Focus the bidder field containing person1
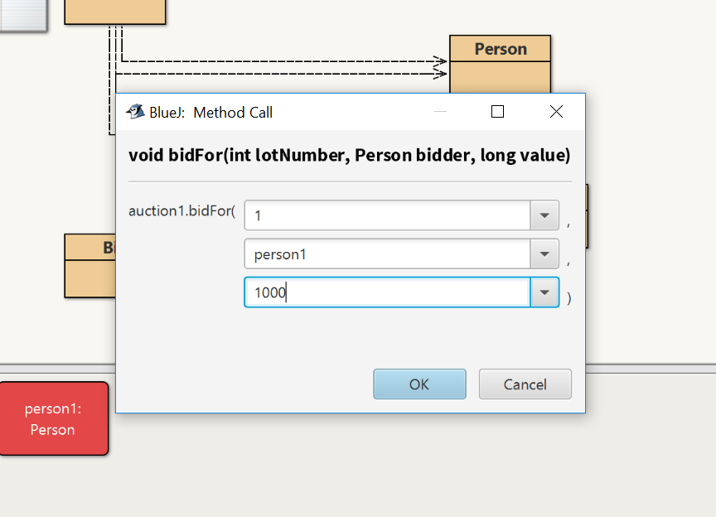The width and height of the screenshot is (716, 517). pyautogui.click(x=387, y=254)
